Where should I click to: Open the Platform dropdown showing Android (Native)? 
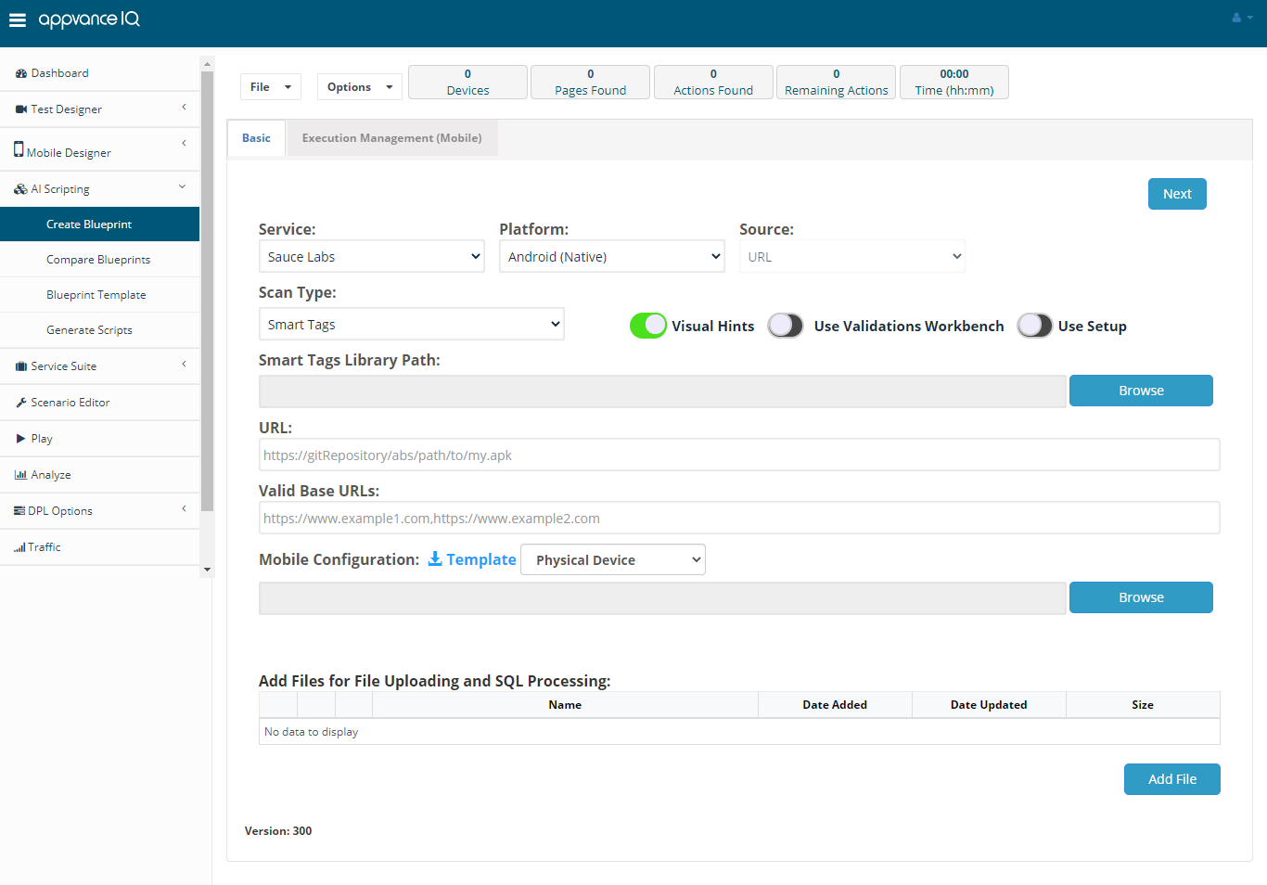pos(612,257)
